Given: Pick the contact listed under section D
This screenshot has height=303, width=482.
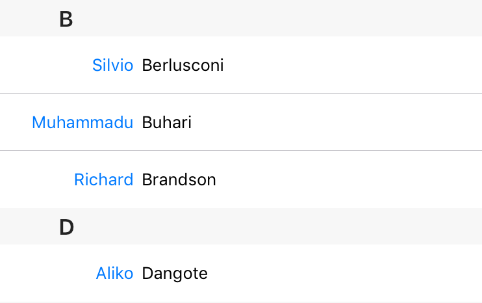Looking at the screenshot, I should click(x=241, y=273).
